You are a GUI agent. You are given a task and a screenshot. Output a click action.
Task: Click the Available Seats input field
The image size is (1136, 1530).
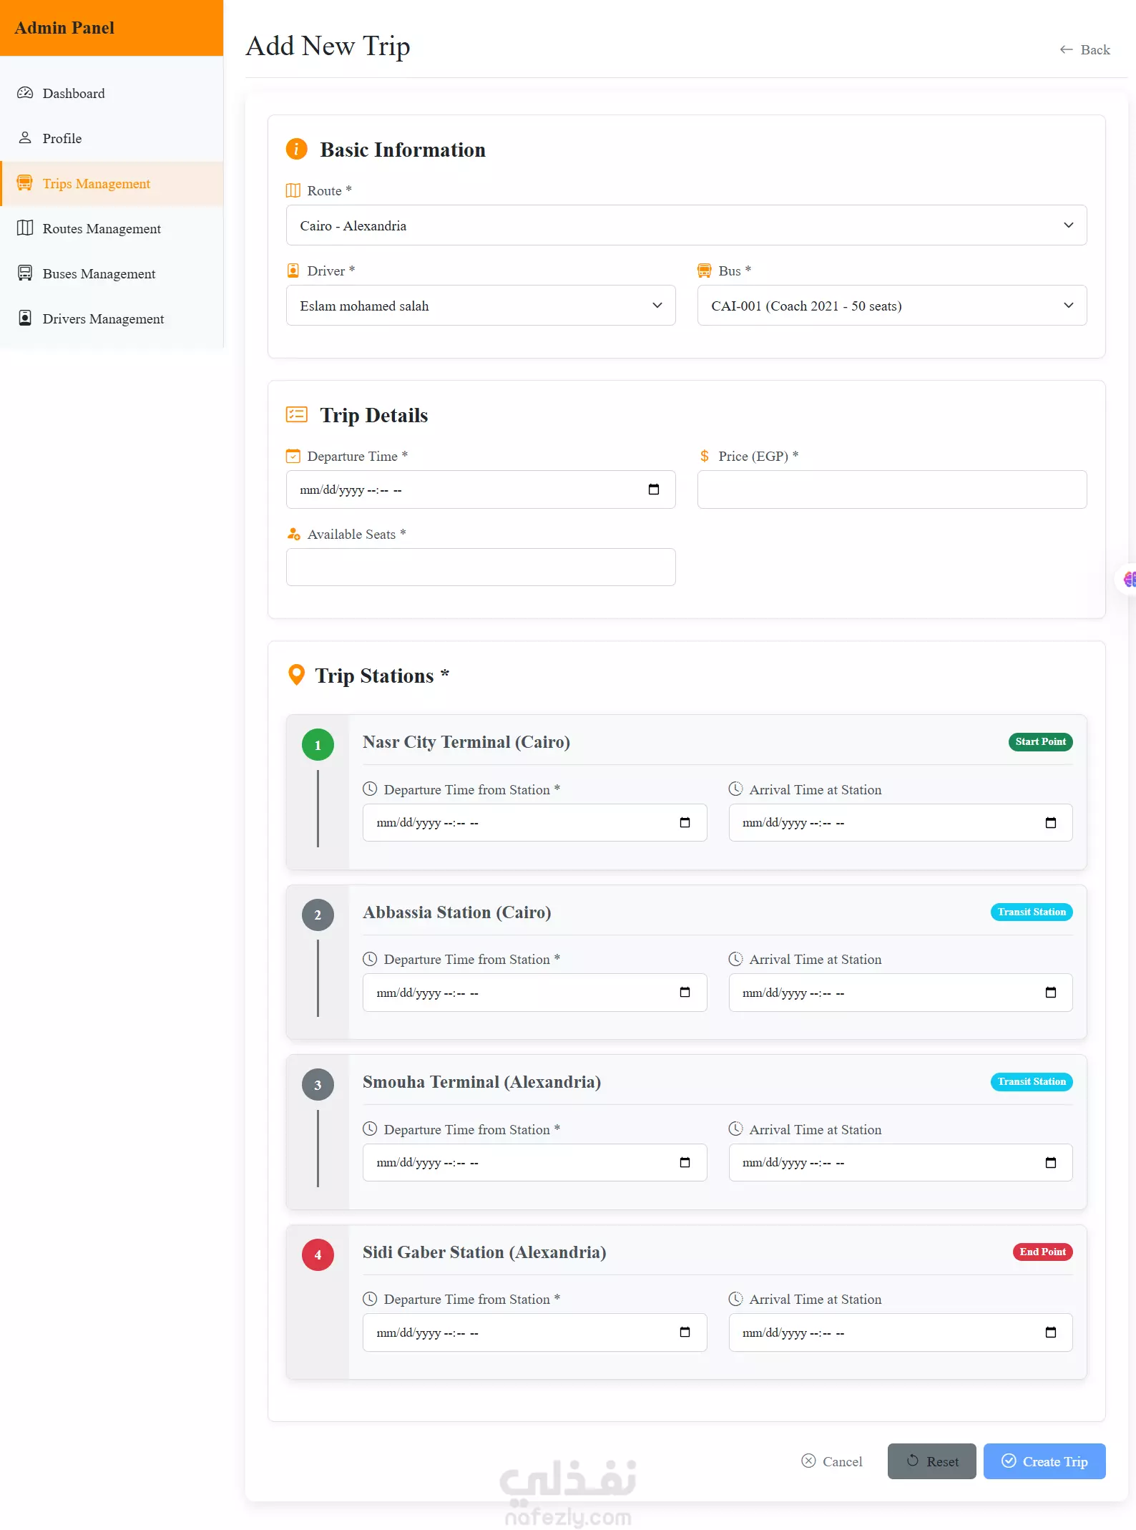click(481, 567)
